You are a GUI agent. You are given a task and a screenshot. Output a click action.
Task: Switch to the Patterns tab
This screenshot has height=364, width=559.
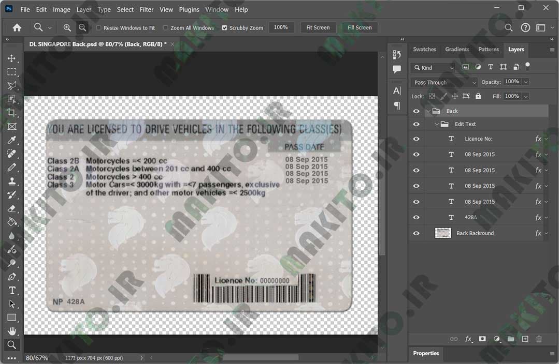click(x=489, y=50)
